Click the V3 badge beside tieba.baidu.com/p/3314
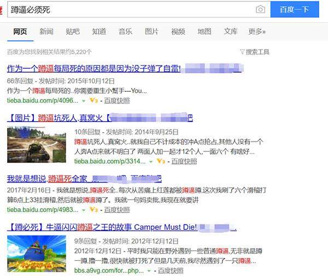Image resolution: width=328 pixels, height=276 pixels. pos(161,161)
